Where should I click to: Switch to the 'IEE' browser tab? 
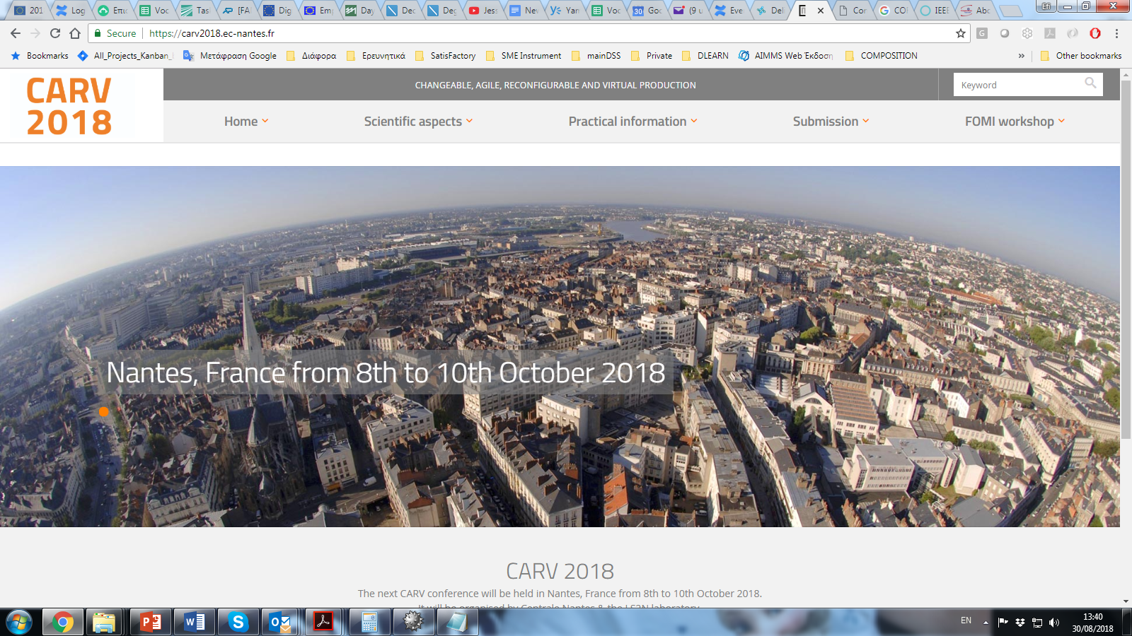pyautogui.click(x=935, y=11)
